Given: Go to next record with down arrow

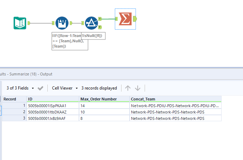Looking at the screenshot, I should 137,88.
